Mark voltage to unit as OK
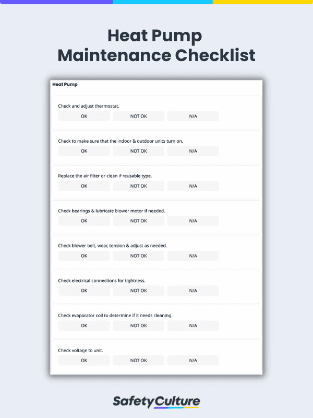This screenshot has height=418, width=313. [x=84, y=361]
